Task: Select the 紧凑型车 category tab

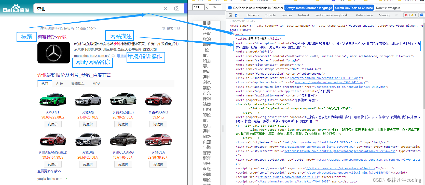Action: click(x=78, y=84)
